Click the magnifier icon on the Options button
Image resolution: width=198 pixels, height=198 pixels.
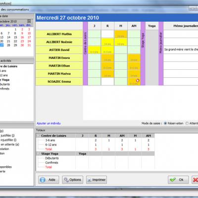(66, 180)
